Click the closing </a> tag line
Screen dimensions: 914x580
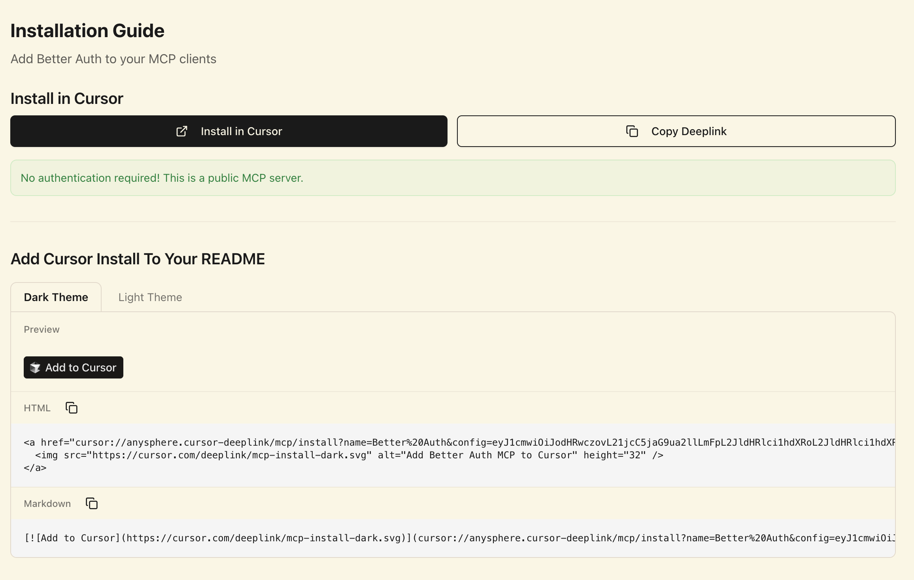point(35,468)
